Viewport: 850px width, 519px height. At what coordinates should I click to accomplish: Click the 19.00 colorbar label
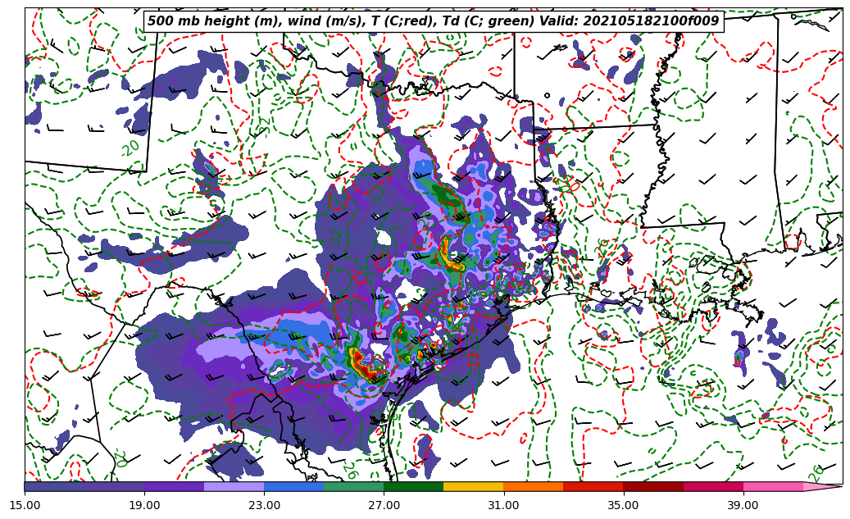pos(144,505)
